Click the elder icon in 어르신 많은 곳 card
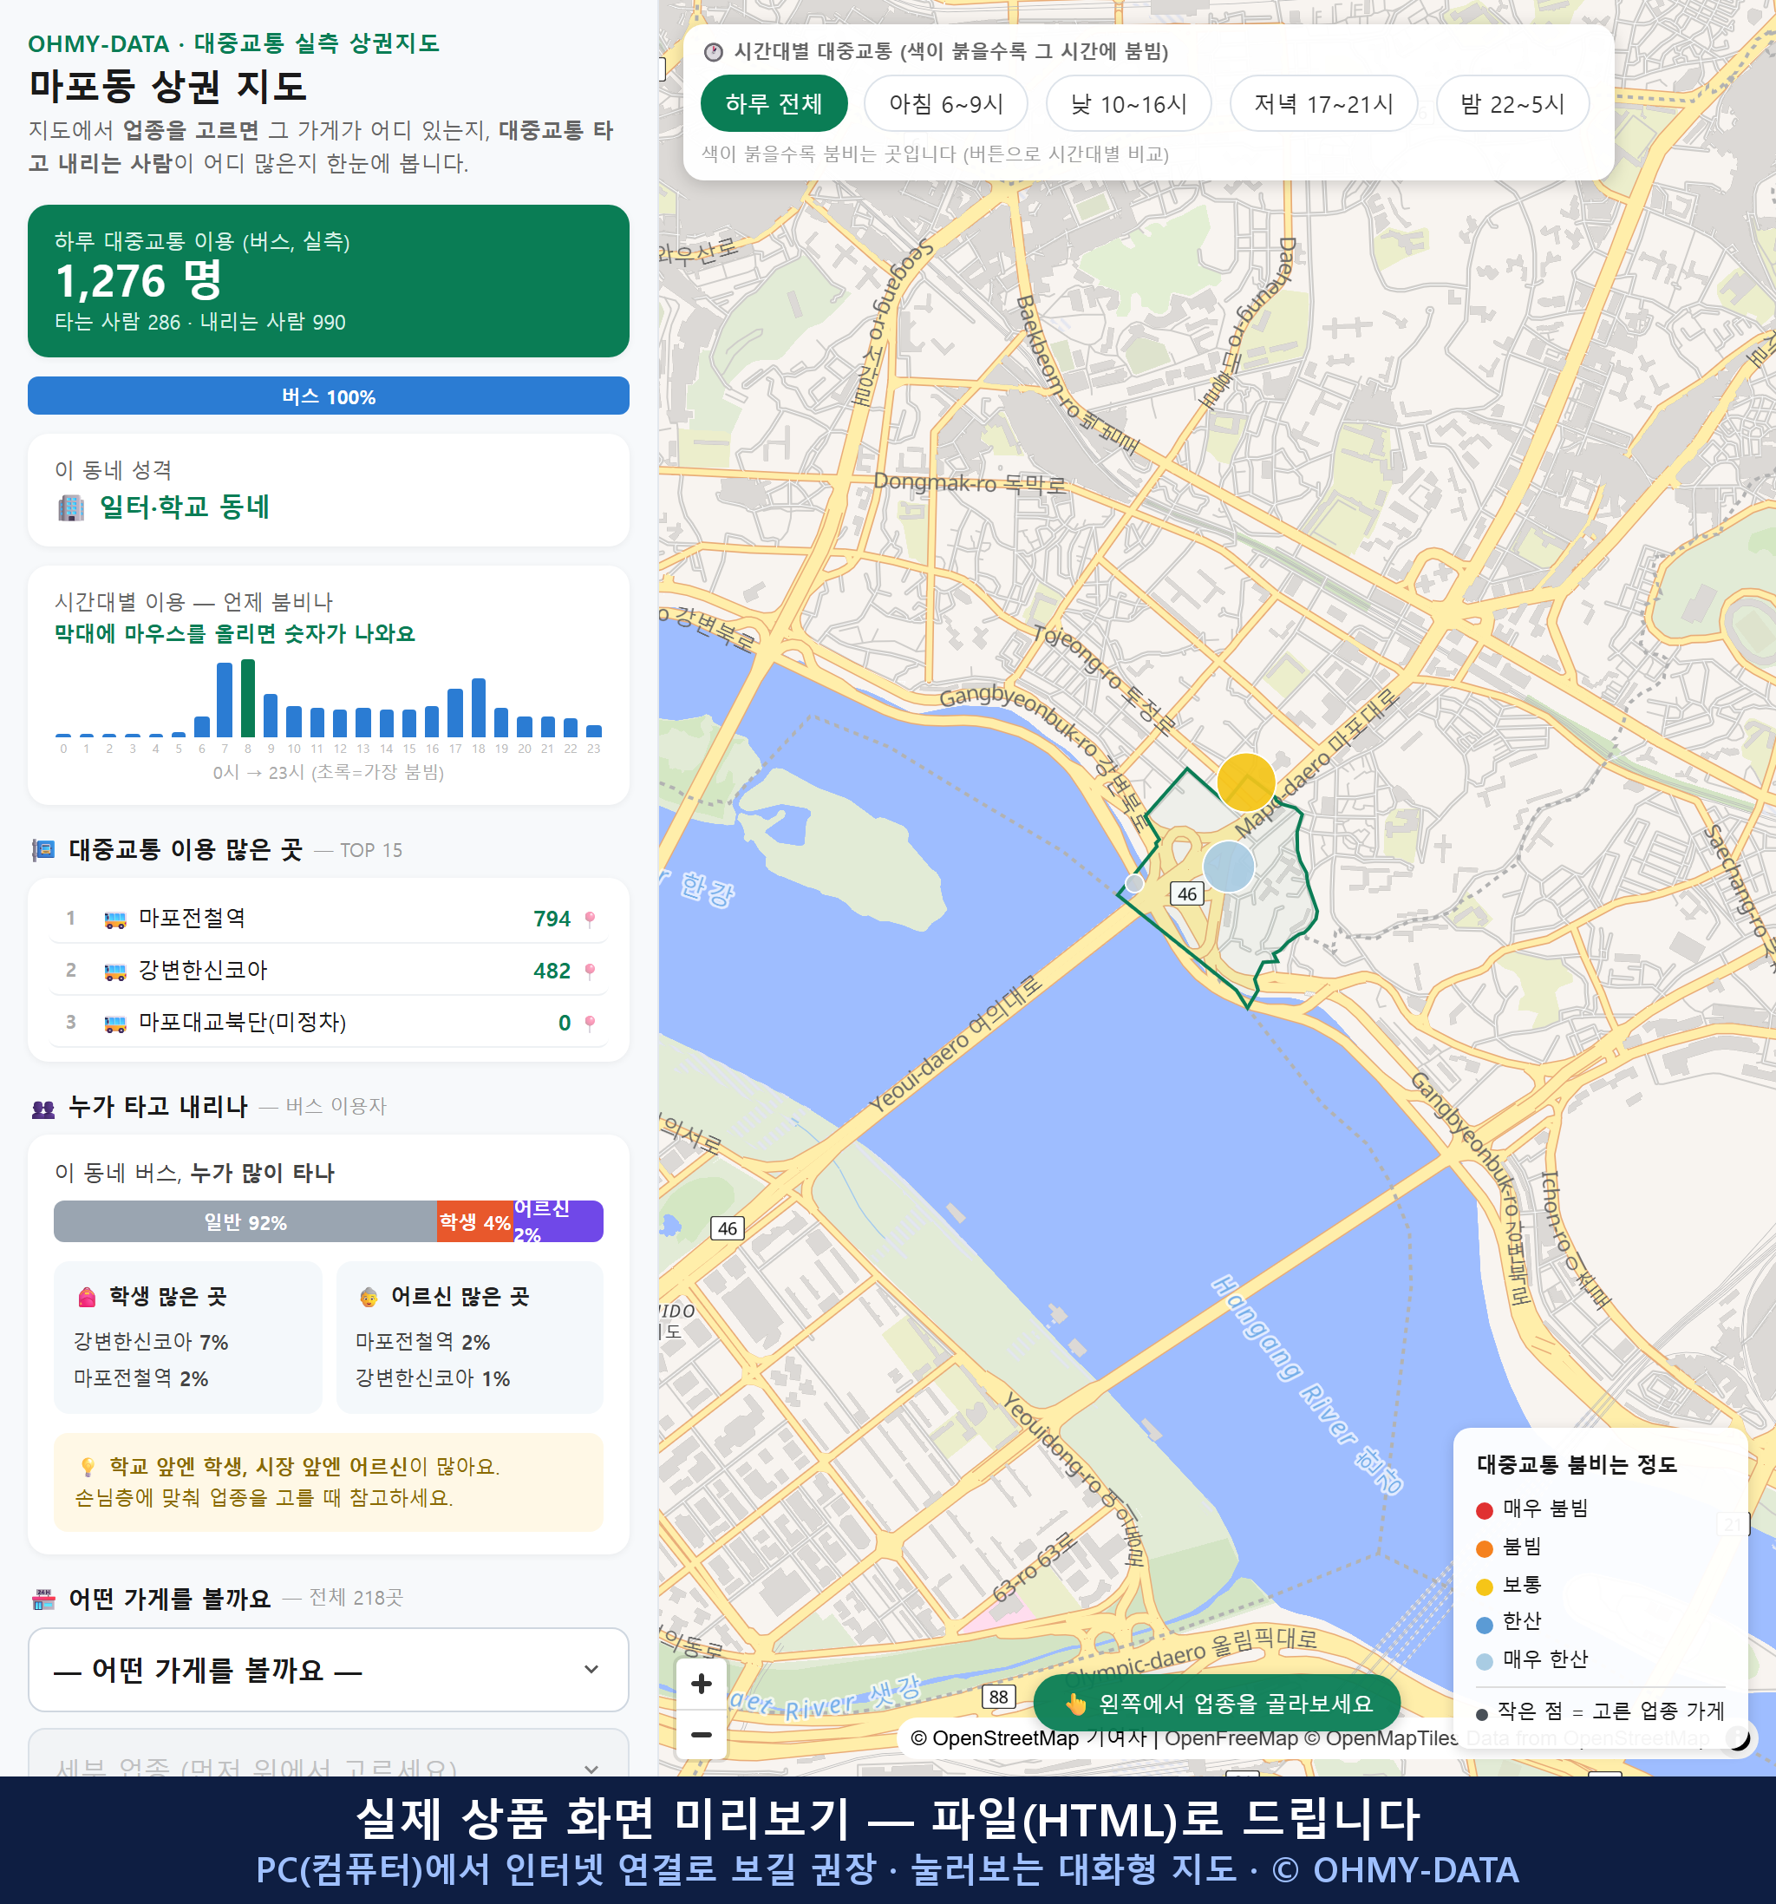The height and width of the screenshot is (1904, 1776). [369, 1297]
